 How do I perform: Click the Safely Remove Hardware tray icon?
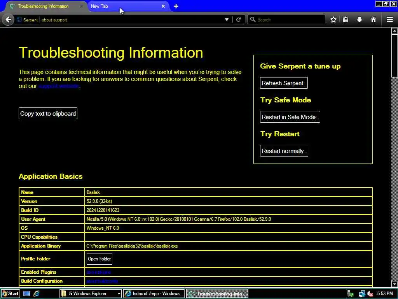pos(351,294)
